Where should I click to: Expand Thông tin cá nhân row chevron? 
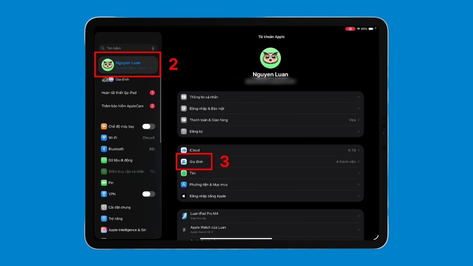click(359, 97)
